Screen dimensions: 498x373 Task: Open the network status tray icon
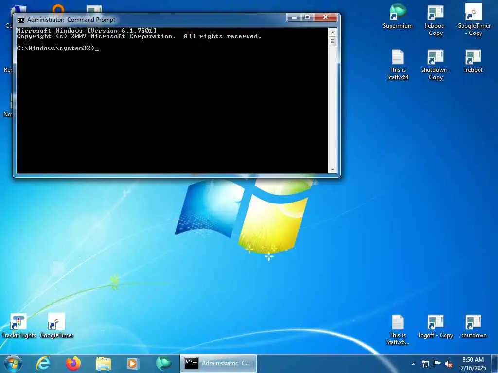[425, 364]
